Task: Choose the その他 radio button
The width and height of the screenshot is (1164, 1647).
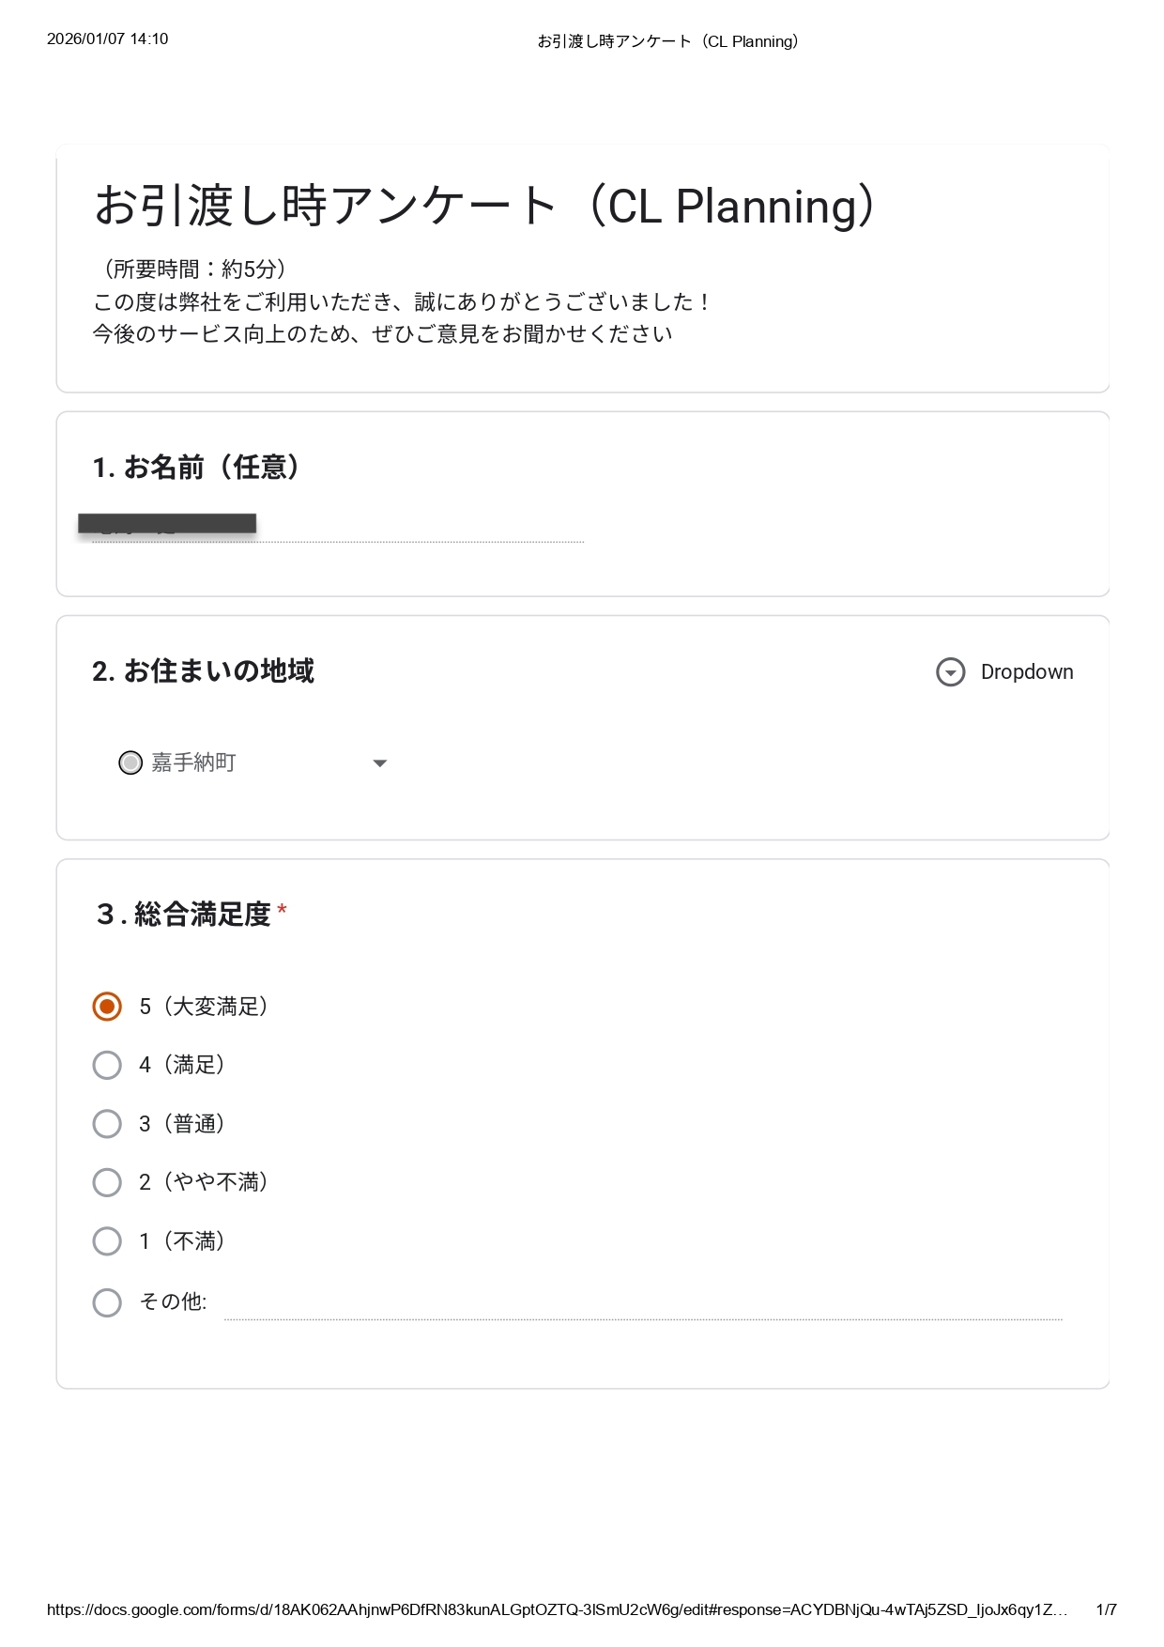Action: (107, 1302)
